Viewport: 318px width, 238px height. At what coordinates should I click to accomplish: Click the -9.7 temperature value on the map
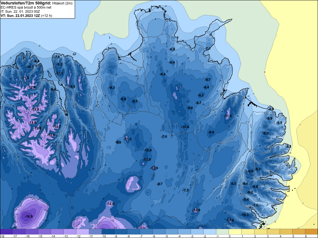208,80
